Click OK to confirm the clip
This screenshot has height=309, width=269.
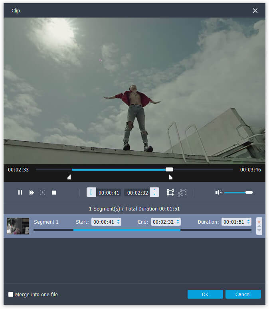205,295
